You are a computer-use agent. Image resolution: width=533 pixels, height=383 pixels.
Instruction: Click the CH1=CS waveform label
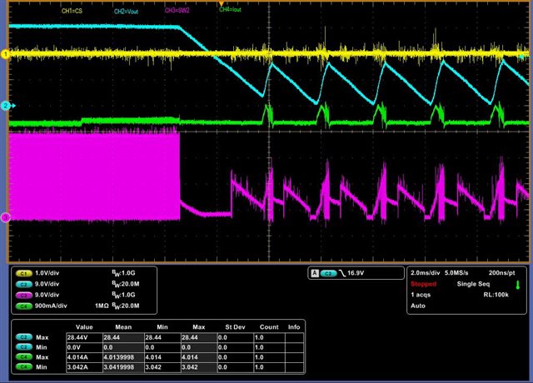72,11
